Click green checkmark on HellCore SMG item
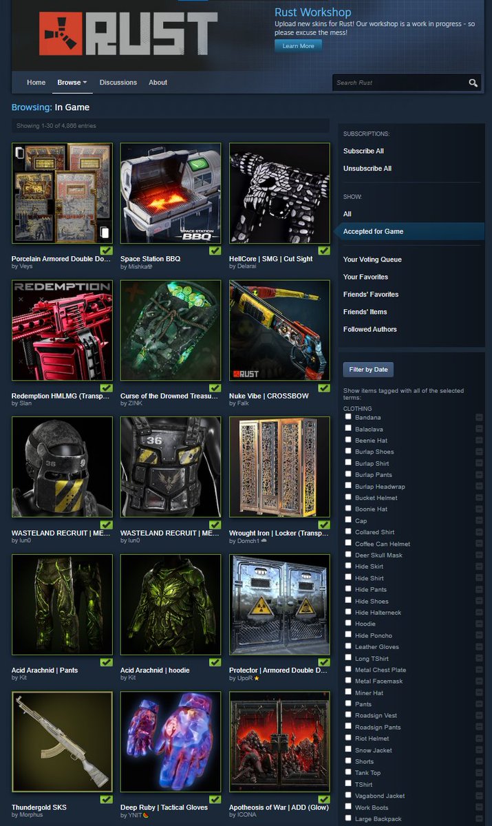 point(324,251)
